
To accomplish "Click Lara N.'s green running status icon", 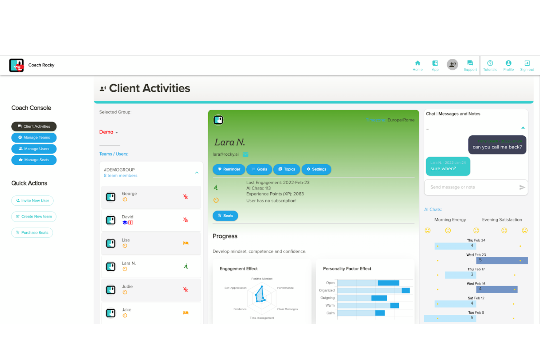I will click(186, 266).
